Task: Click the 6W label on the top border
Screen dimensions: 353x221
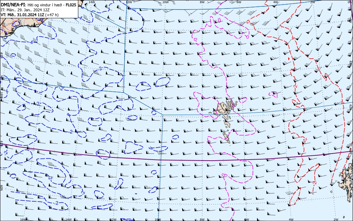Action: point(239,2)
